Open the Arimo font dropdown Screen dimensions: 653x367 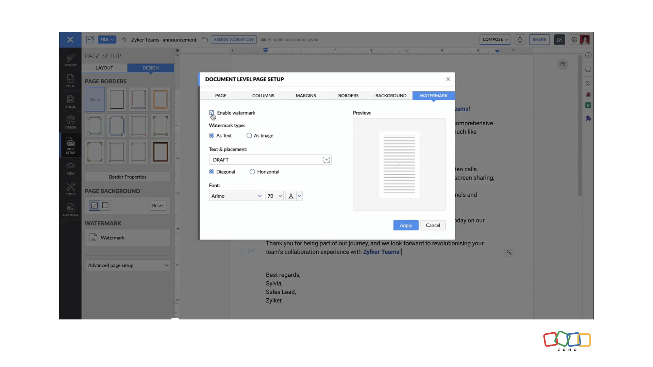[236, 196]
